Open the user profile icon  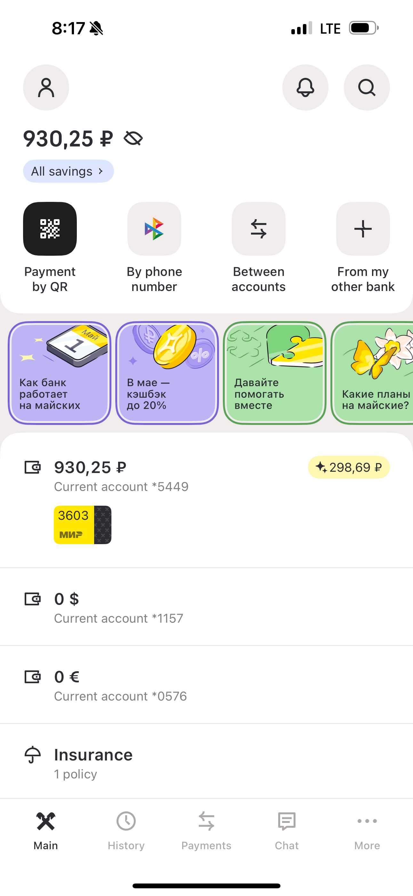(46, 87)
